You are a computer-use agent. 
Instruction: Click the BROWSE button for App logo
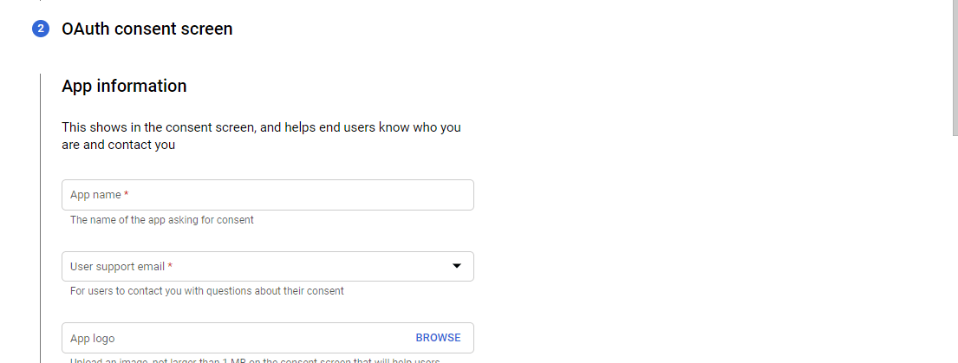pyautogui.click(x=438, y=338)
